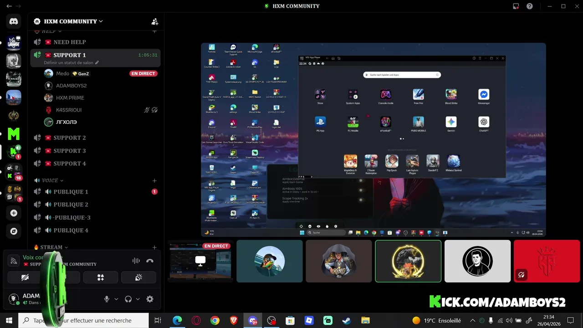The image size is (583, 328).
Task: Collapse the VOICE category
Action: click(x=49, y=181)
